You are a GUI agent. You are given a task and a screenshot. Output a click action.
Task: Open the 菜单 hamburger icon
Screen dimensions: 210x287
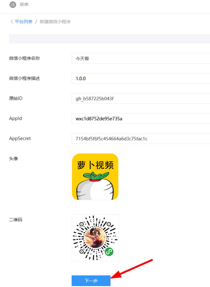[13, 5]
